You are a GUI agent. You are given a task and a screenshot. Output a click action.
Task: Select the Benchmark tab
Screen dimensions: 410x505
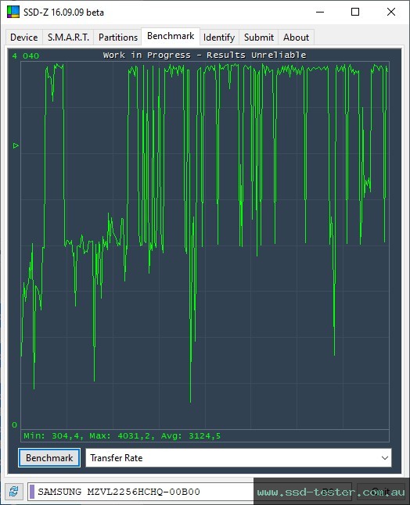171,36
